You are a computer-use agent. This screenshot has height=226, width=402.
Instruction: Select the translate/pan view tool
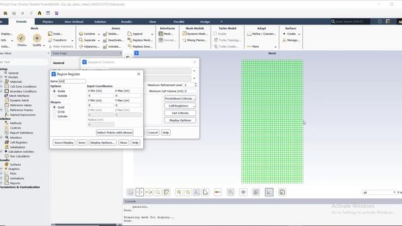click(x=139, y=192)
